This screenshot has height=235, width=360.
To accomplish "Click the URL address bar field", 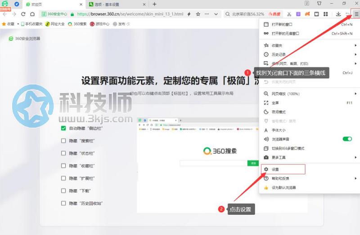I will (135, 14).
